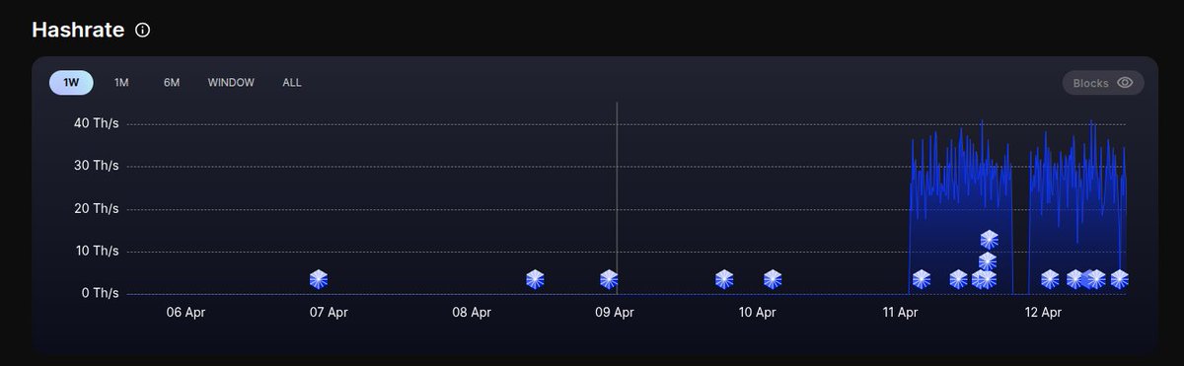This screenshot has height=366, width=1184.
Task: Click the 30 Th/s axis label
Action: tap(96, 166)
